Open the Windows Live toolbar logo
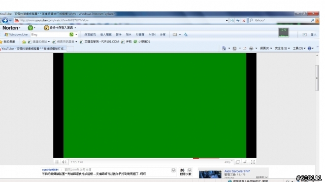 click(x=16, y=34)
